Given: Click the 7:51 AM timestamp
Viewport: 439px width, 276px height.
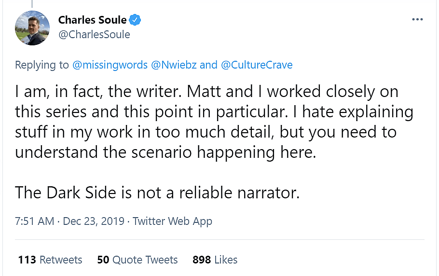Looking at the screenshot, I should [34, 221].
